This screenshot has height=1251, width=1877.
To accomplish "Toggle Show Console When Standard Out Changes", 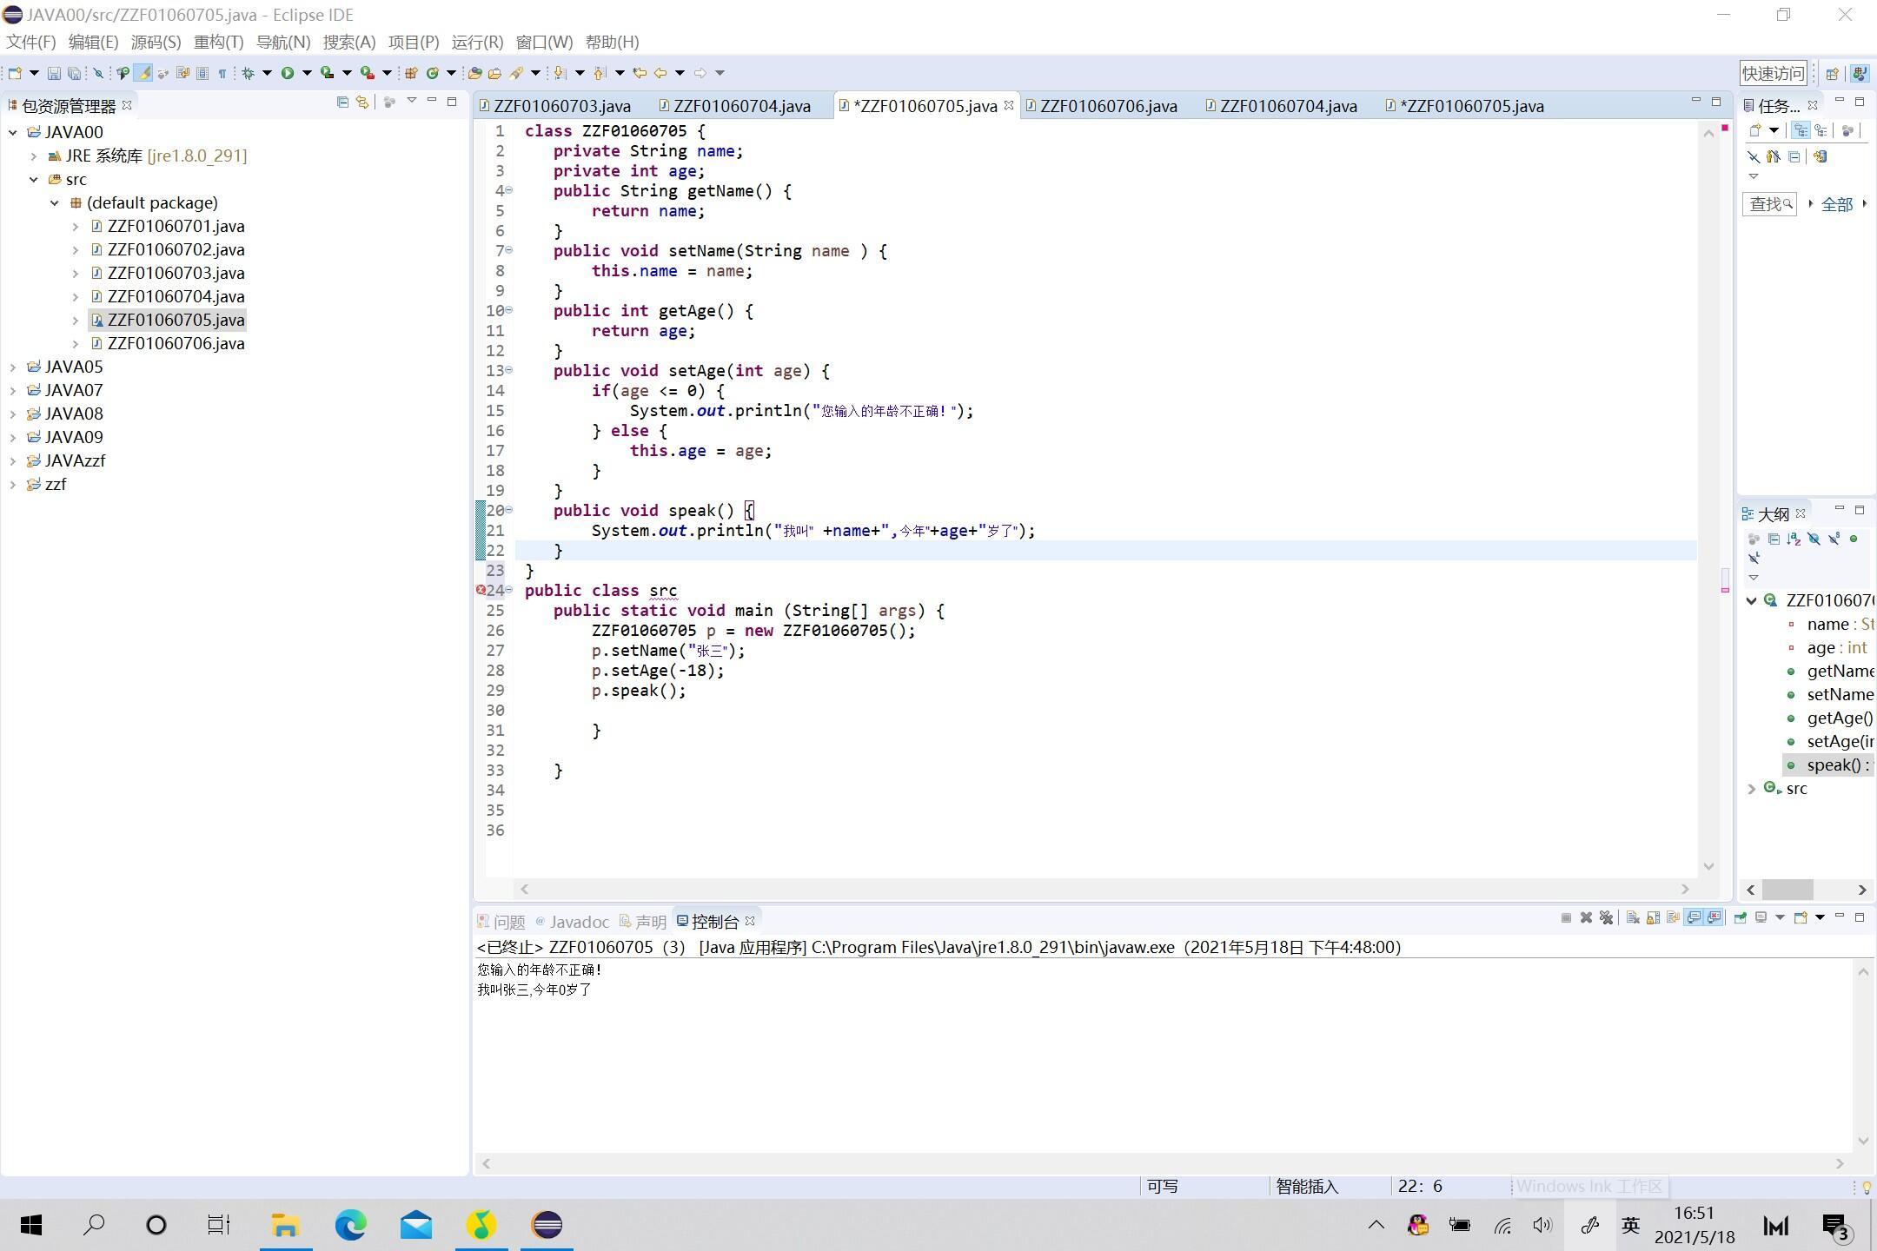I will (x=1694, y=917).
